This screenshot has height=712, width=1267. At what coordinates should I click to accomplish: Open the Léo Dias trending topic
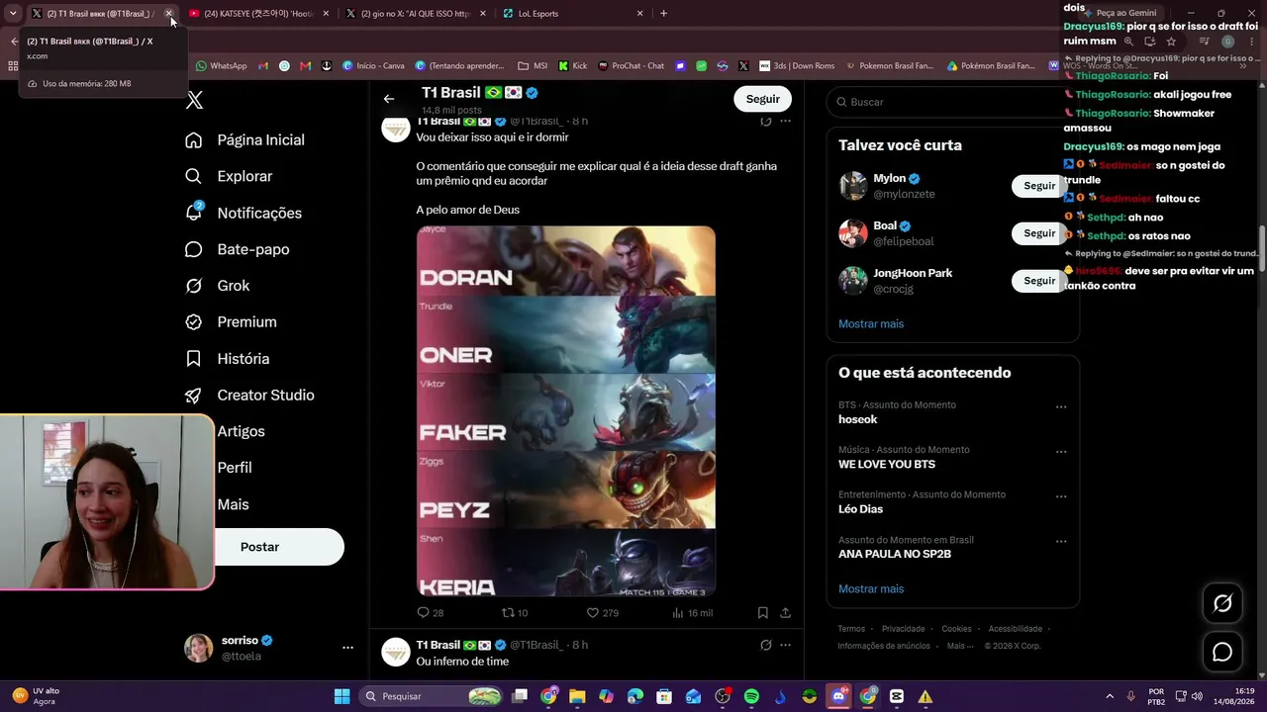[x=860, y=509]
